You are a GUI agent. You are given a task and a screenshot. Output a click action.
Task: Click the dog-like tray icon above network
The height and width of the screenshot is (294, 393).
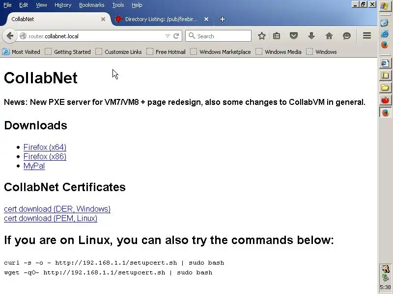(385, 269)
